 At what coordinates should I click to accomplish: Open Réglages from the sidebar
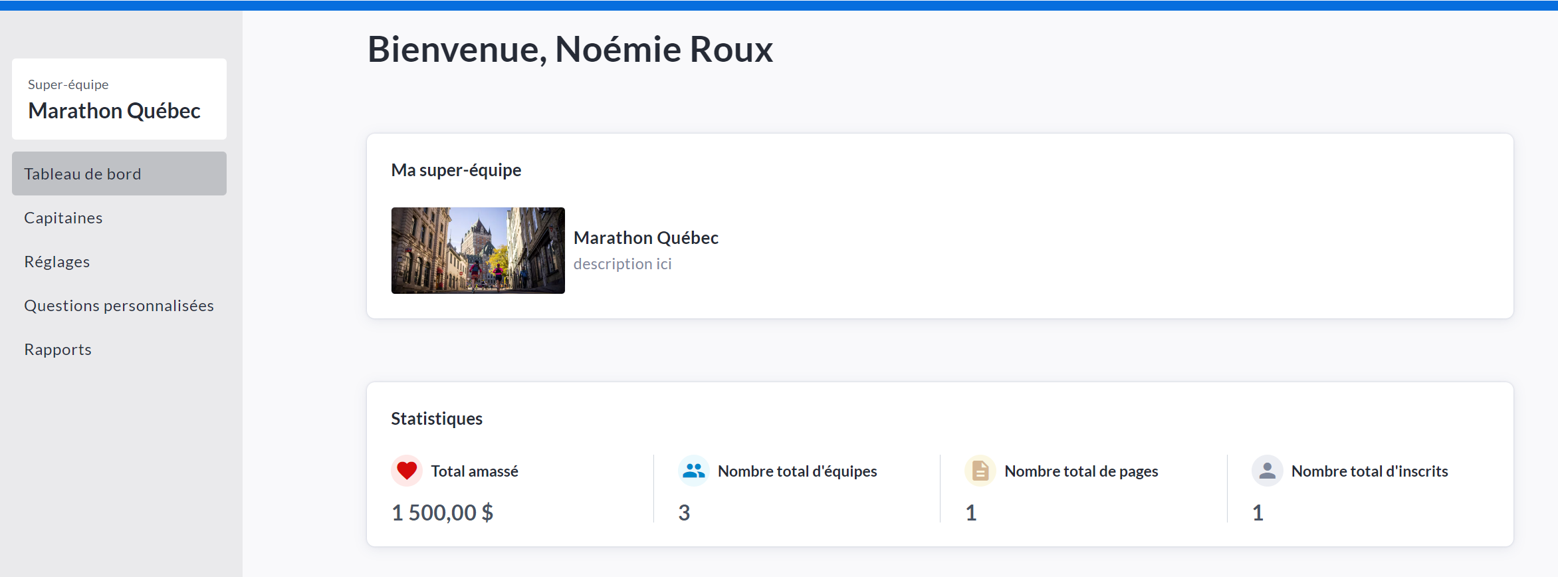point(57,262)
